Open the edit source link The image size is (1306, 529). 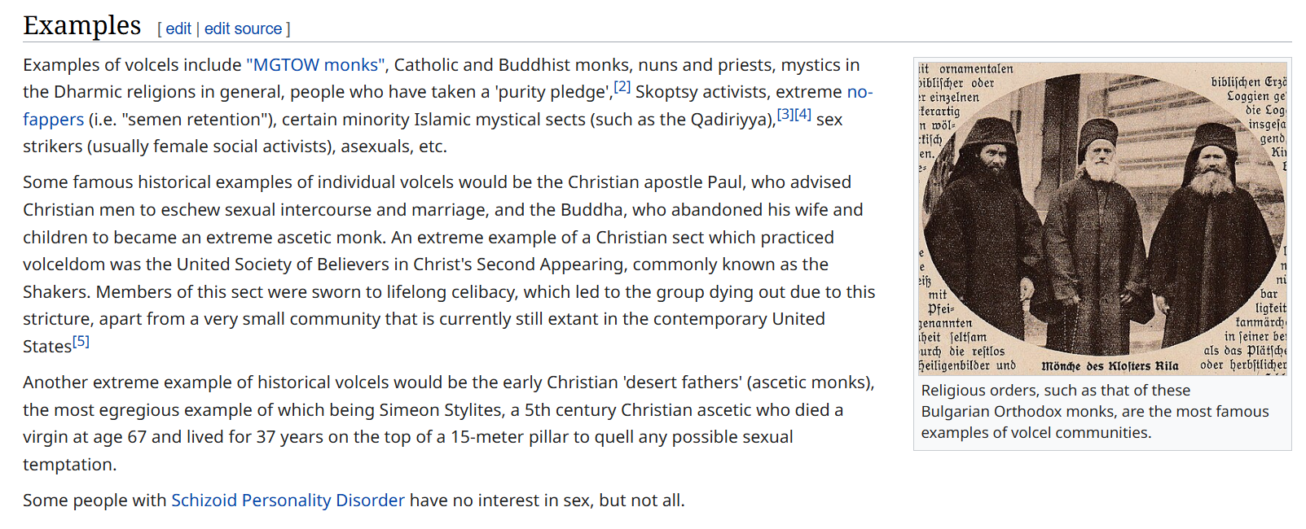click(243, 28)
